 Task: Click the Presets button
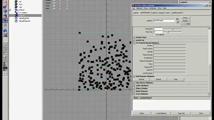click(x=185, y=21)
